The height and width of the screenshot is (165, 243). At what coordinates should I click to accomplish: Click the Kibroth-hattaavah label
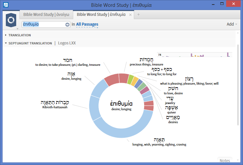pyautogui.click(x=55, y=104)
